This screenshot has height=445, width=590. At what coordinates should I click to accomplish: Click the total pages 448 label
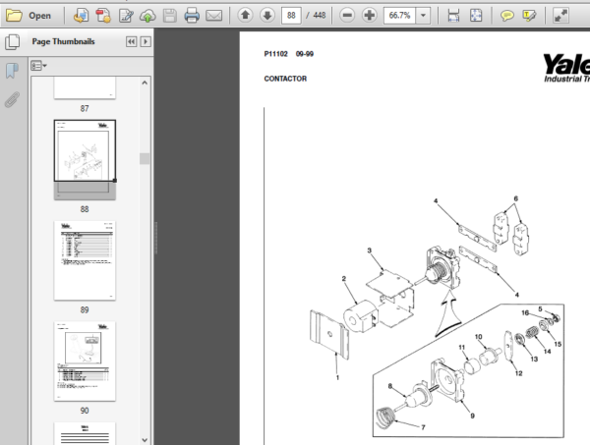319,16
